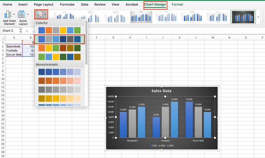Select row 10 header
Viewport: 265px width, 158px height.
pyautogui.click(x=3, y=79)
